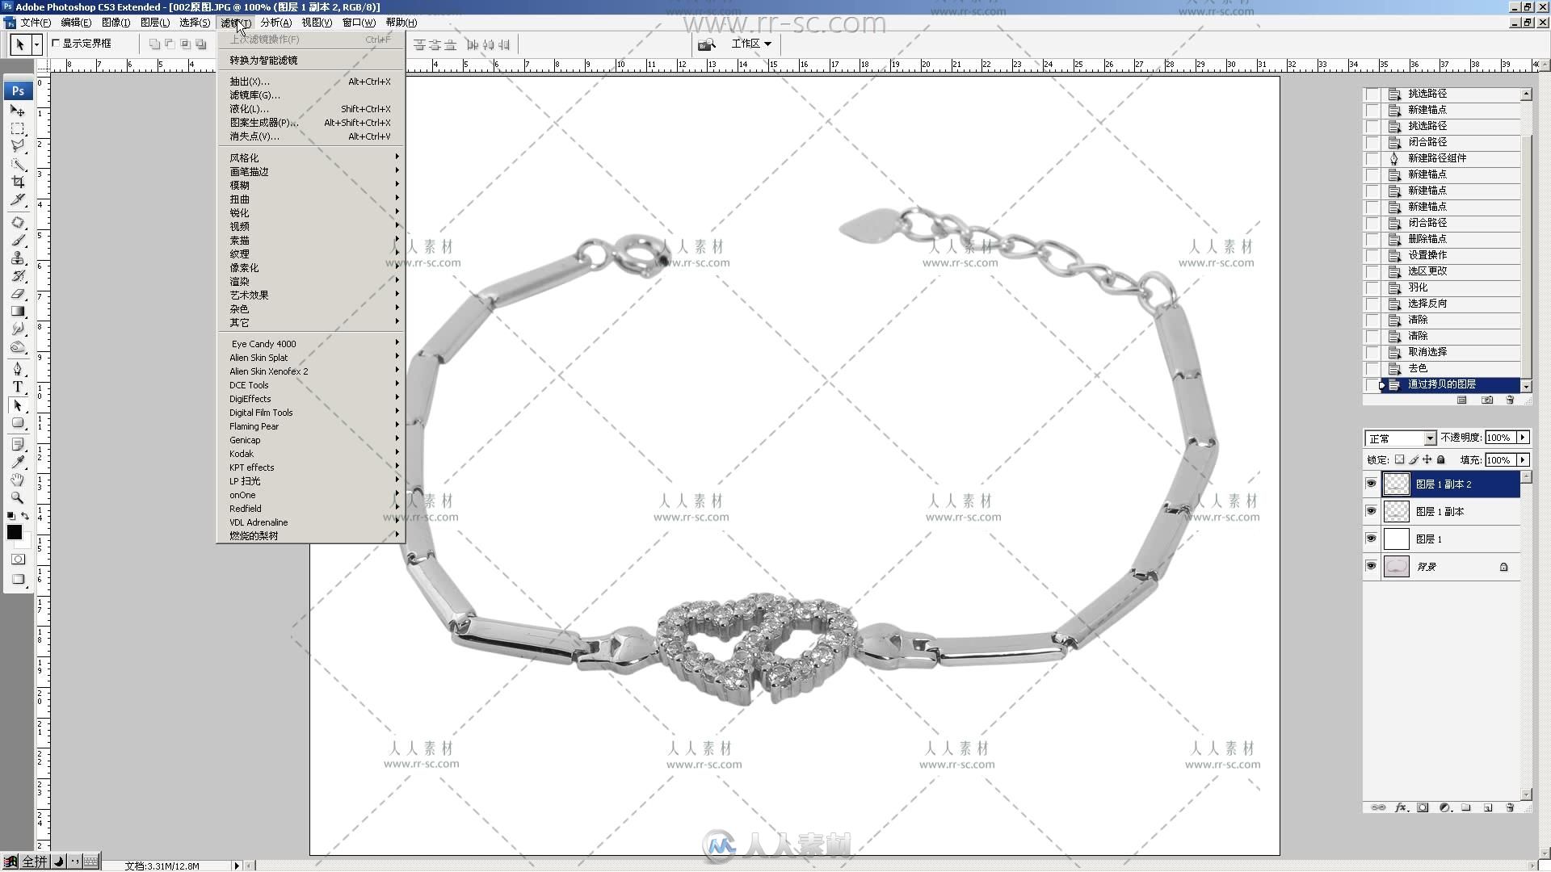This screenshot has height=872, width=1551.
Task: Select the Brush tool
Action: click(18, 240)
